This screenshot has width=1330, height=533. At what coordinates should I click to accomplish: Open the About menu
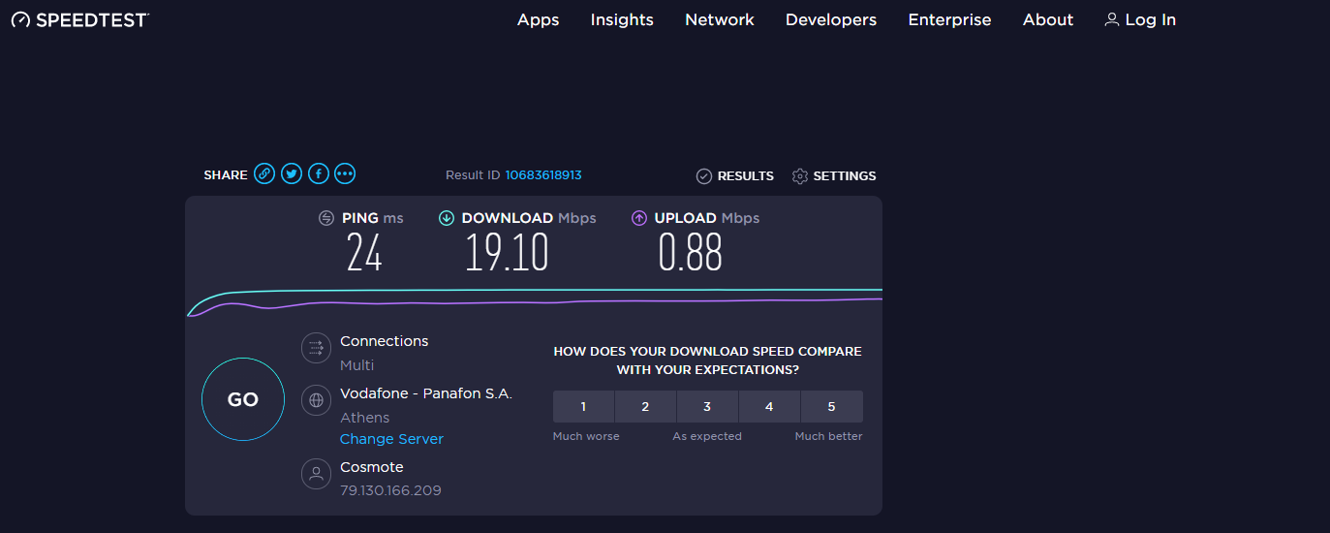[x=1048, y=19]
